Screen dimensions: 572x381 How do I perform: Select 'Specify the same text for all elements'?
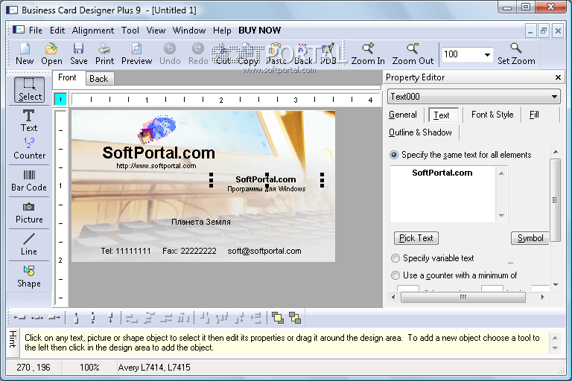394,155
